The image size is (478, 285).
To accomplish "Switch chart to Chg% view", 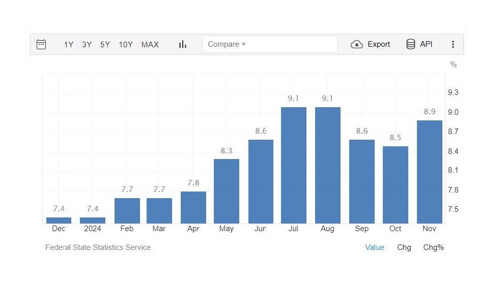I will click(x=434, y=247).
